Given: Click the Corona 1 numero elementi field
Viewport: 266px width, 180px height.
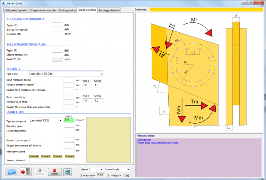Looking at the screenshot, I should point(70,160).
